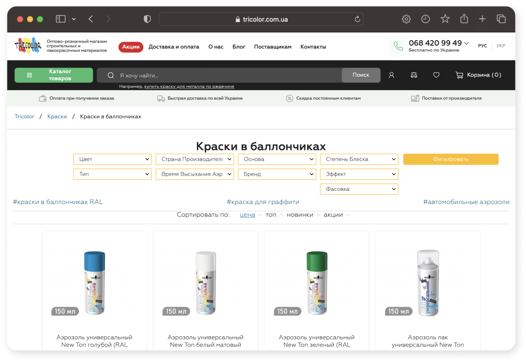Open the universal lacquer aerosol thumbnail
The width and height of the screenshot is (526, 362).
tap(428, 283)
